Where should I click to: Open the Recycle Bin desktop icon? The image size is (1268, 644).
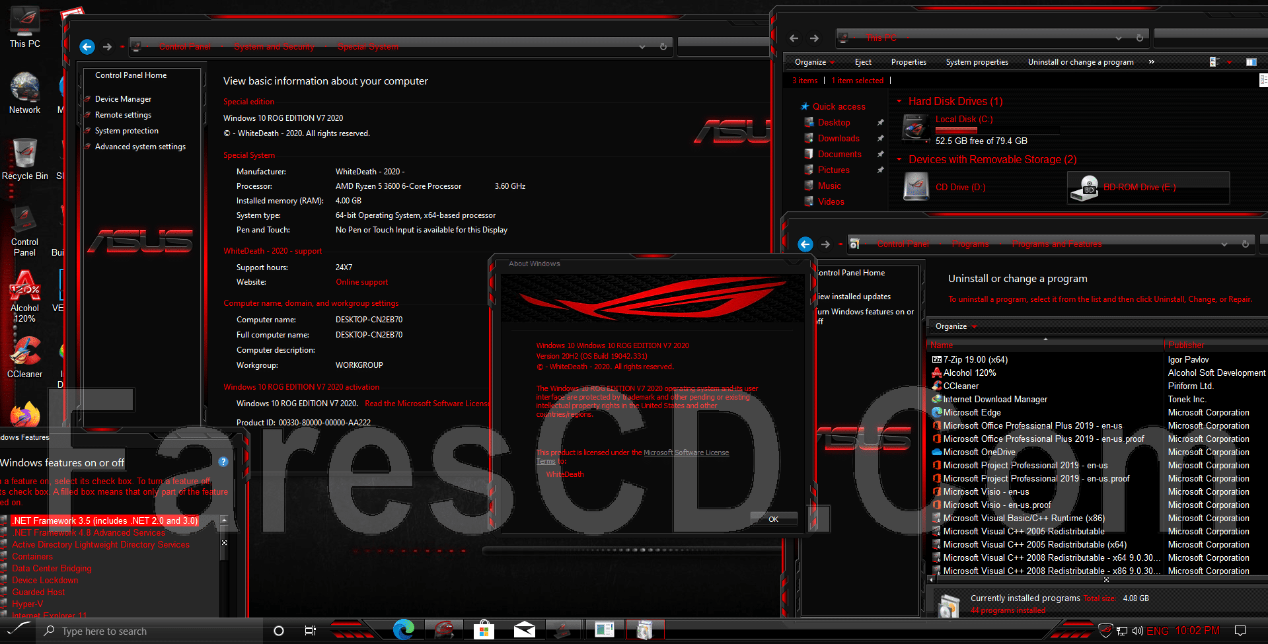[25, 159]
